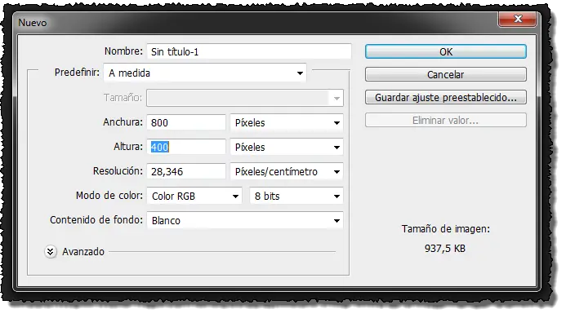The image size is (566, 318).
Task: Open the Contenido de fondo dropdown
Action: click(245, 220)
